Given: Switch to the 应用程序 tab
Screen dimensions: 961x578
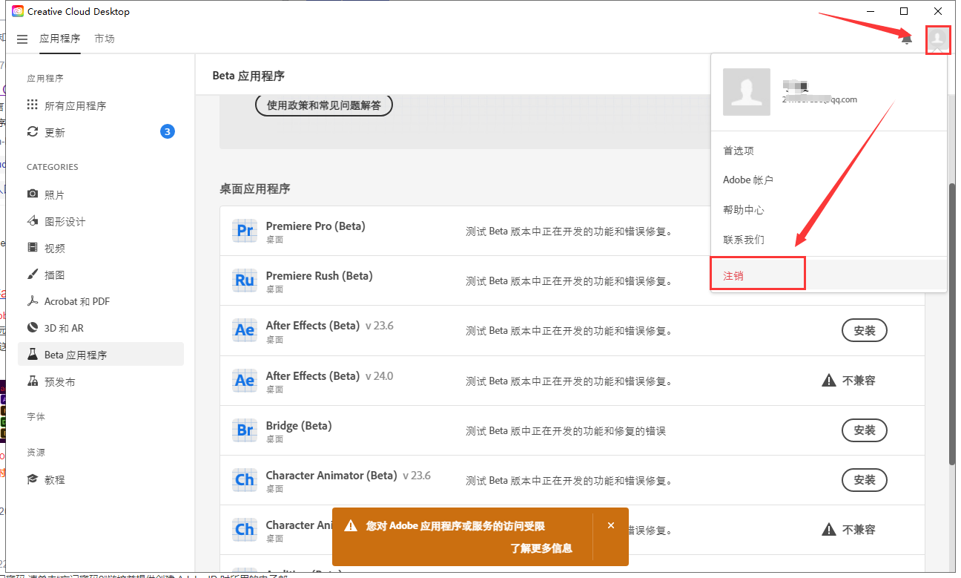Looking at the screenshot, I should (60, 39).
